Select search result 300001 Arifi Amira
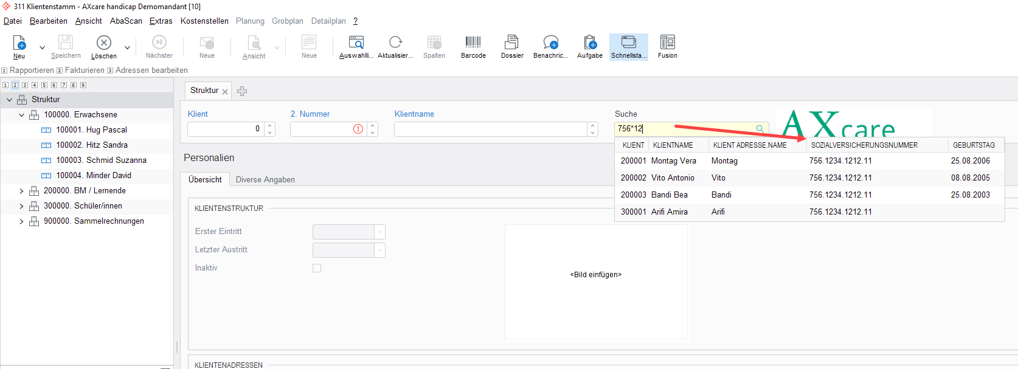The image size is (1018, 369). pos(809,212)
